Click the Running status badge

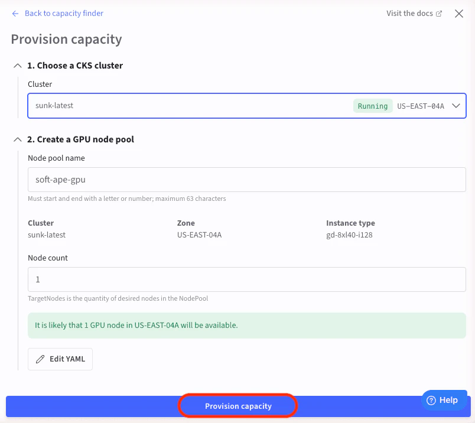pos(373,106)
